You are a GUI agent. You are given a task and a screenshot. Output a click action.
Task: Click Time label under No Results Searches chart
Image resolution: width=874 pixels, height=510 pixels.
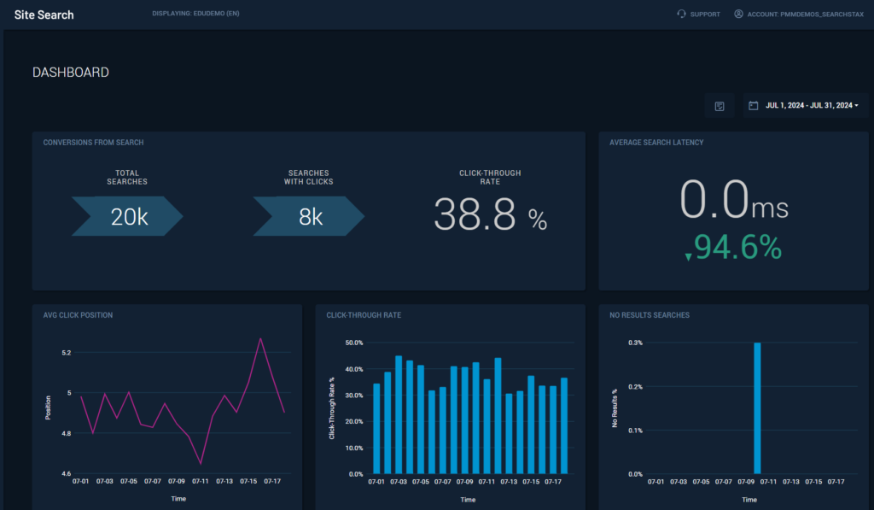click(749, 500)
